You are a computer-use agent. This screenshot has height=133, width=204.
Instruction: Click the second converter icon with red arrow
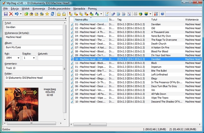tap(76, 14)
